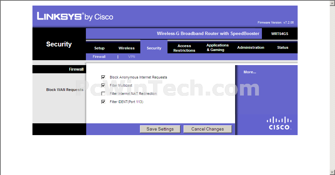Click the scrollbar down arrow
This screenshot has width=335, height=175.
[332, 172]
